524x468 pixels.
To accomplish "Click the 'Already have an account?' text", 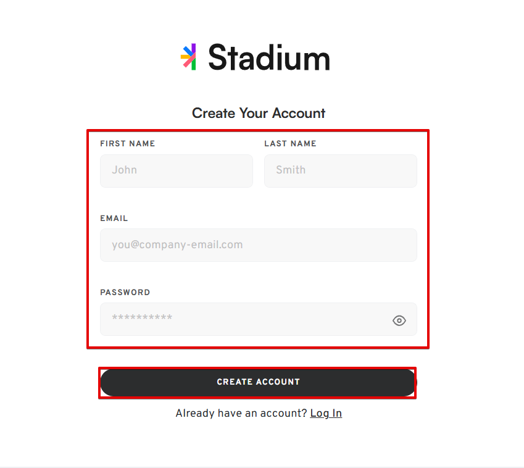I will coord(241,414).
